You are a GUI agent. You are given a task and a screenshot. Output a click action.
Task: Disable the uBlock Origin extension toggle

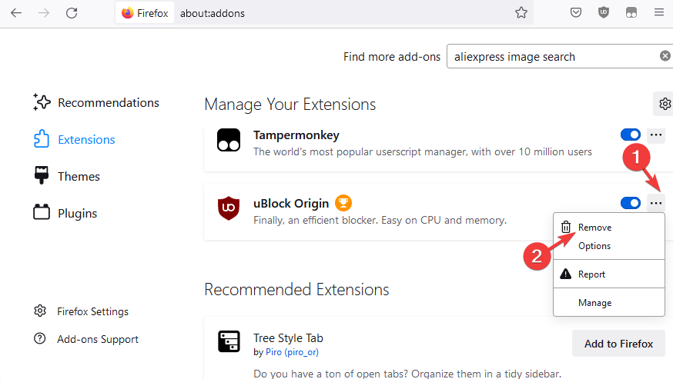pos(631,203)
